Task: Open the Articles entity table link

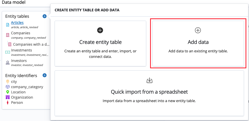Action: click(17, 23)
